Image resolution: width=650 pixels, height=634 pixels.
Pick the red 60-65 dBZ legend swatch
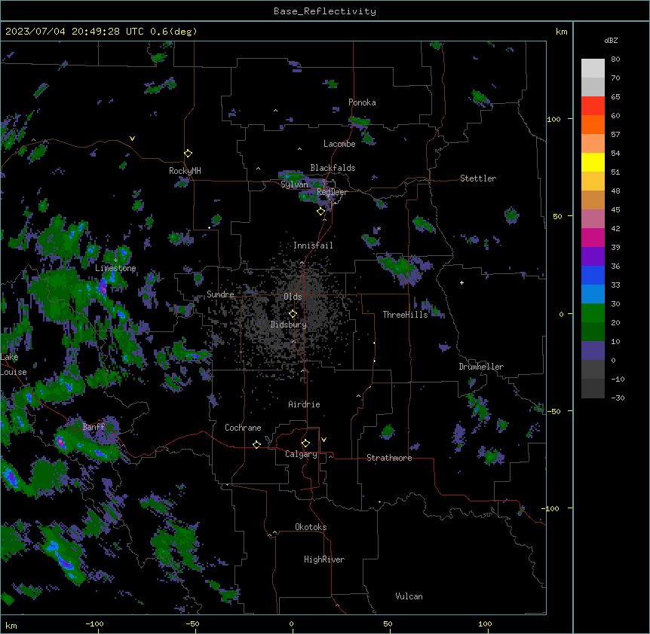point(593,106)
